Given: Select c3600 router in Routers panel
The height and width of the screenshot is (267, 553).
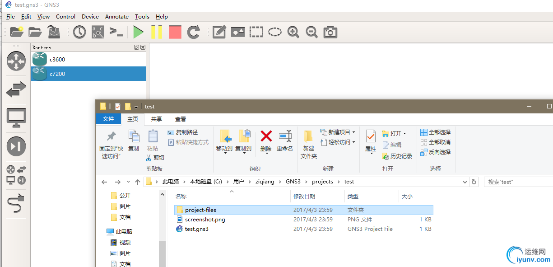Looking at the screenshot, I should click(x=88, y=59).
